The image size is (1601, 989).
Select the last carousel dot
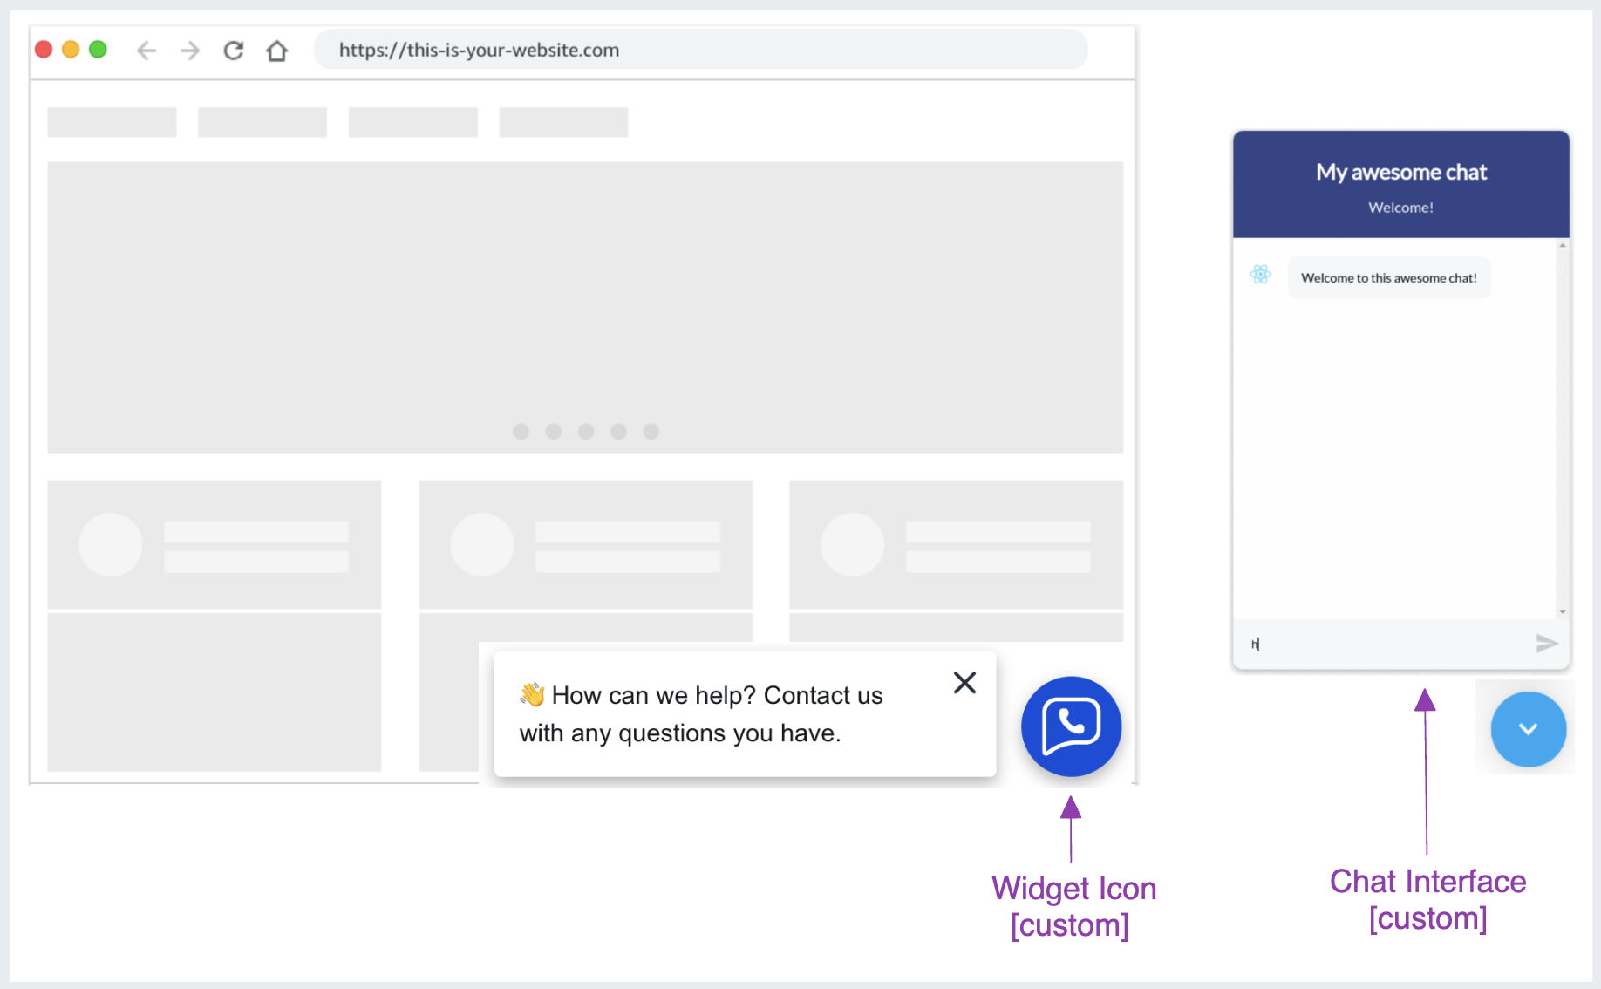[x=651, y=432]
